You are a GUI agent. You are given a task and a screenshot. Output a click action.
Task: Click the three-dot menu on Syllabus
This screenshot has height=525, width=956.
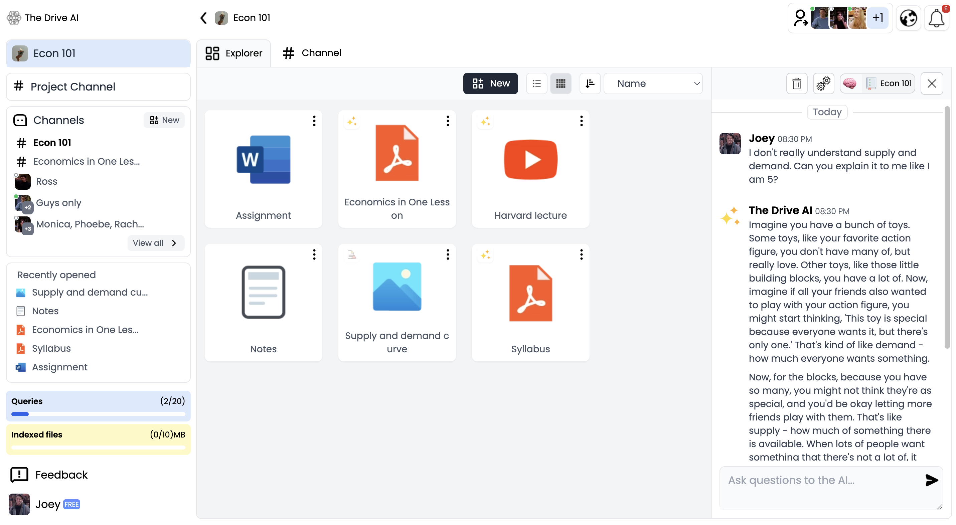click(581, 254)
